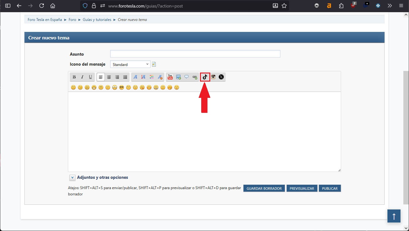The image size is (409, 231).
Task: Insert an image using toolbar icon
Action: tap(178, 77)
